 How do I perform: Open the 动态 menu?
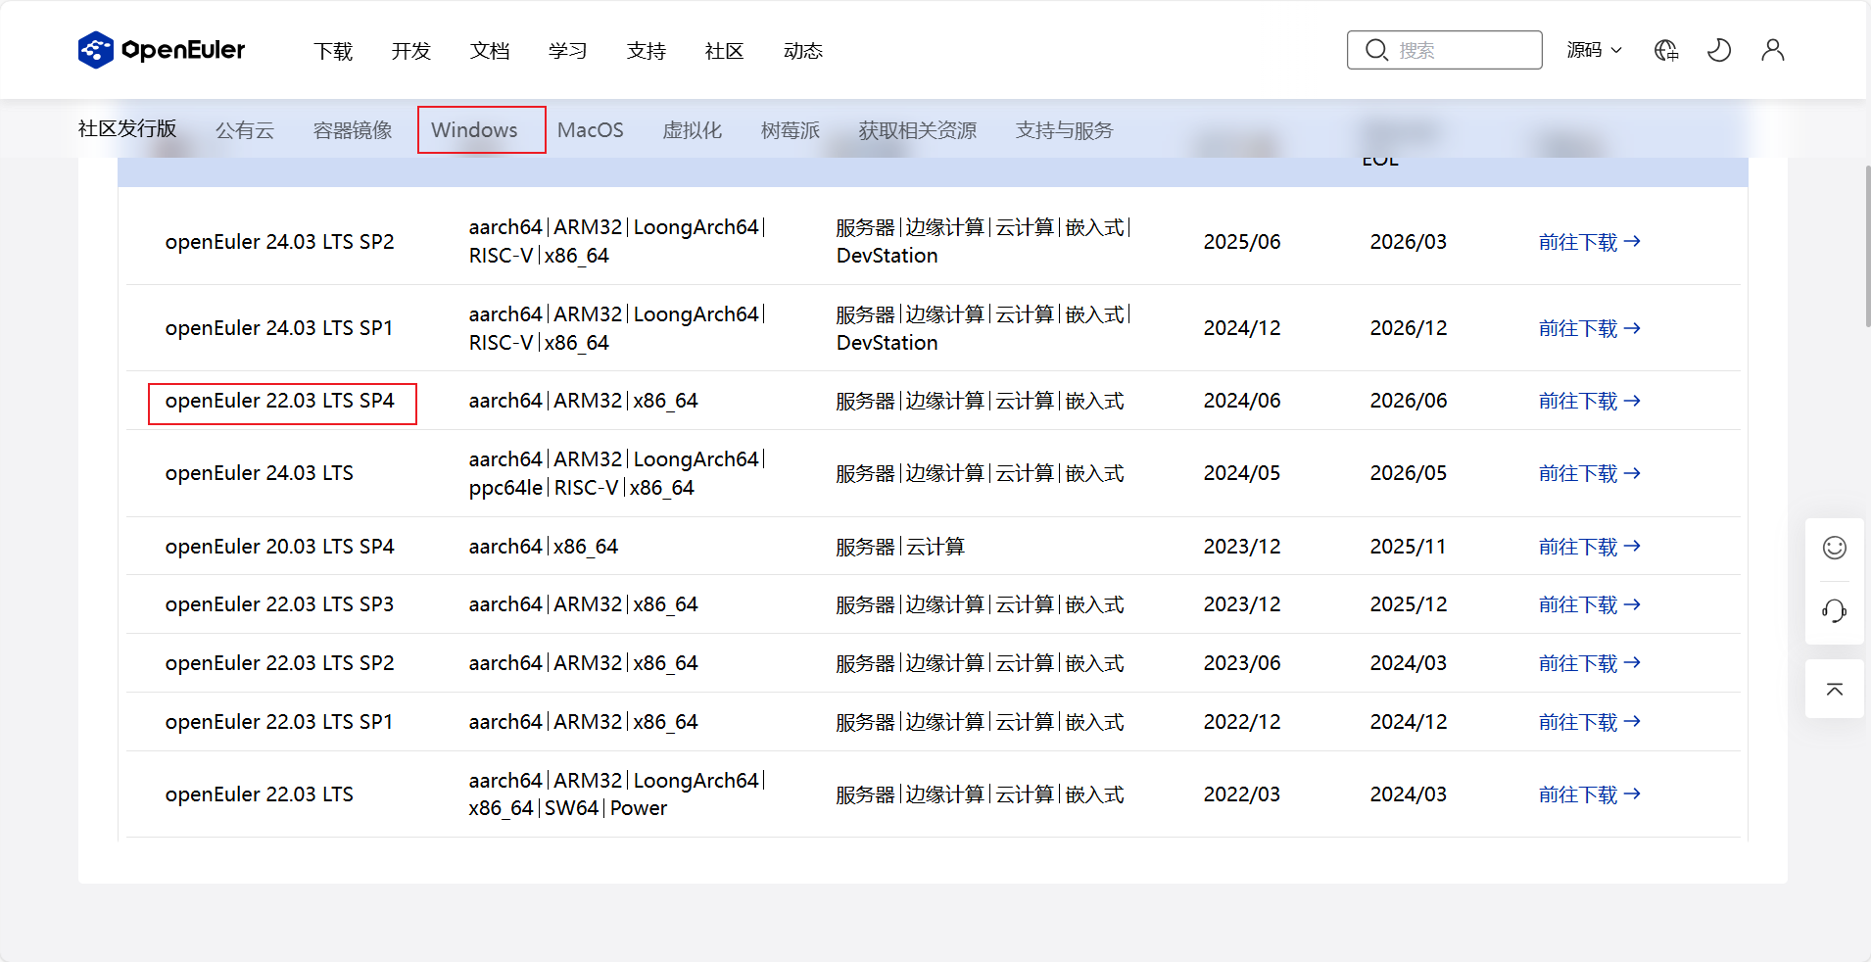(x=803, y=51)
